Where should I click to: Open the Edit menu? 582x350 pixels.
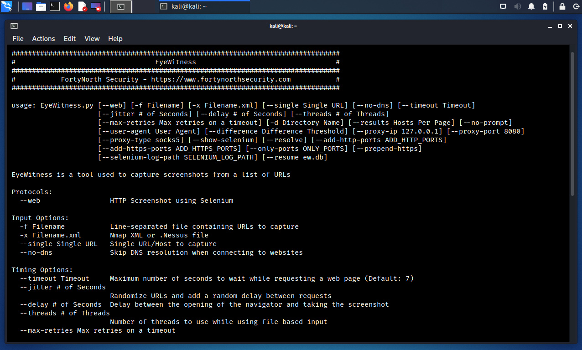tap(70, 39)
